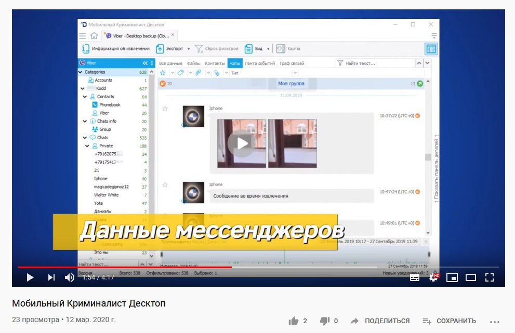Open the second video frame thumbnail
This screenshot has width=515, height=333.
(293, 143)
